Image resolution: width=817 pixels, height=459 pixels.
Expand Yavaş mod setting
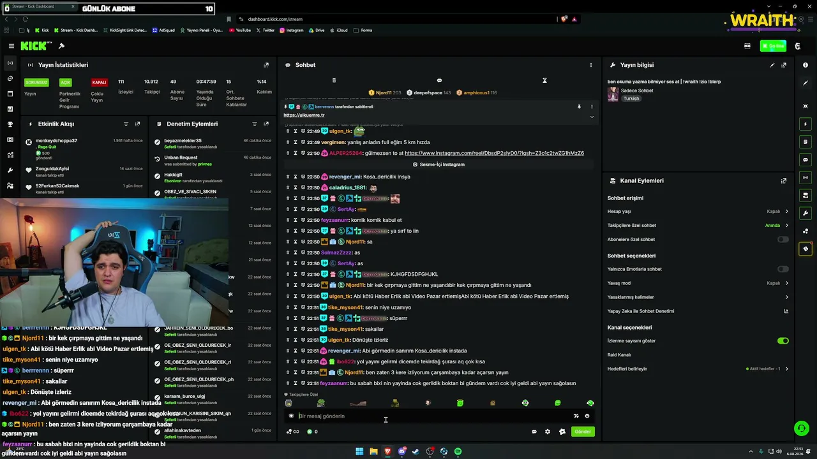[698, 283]
